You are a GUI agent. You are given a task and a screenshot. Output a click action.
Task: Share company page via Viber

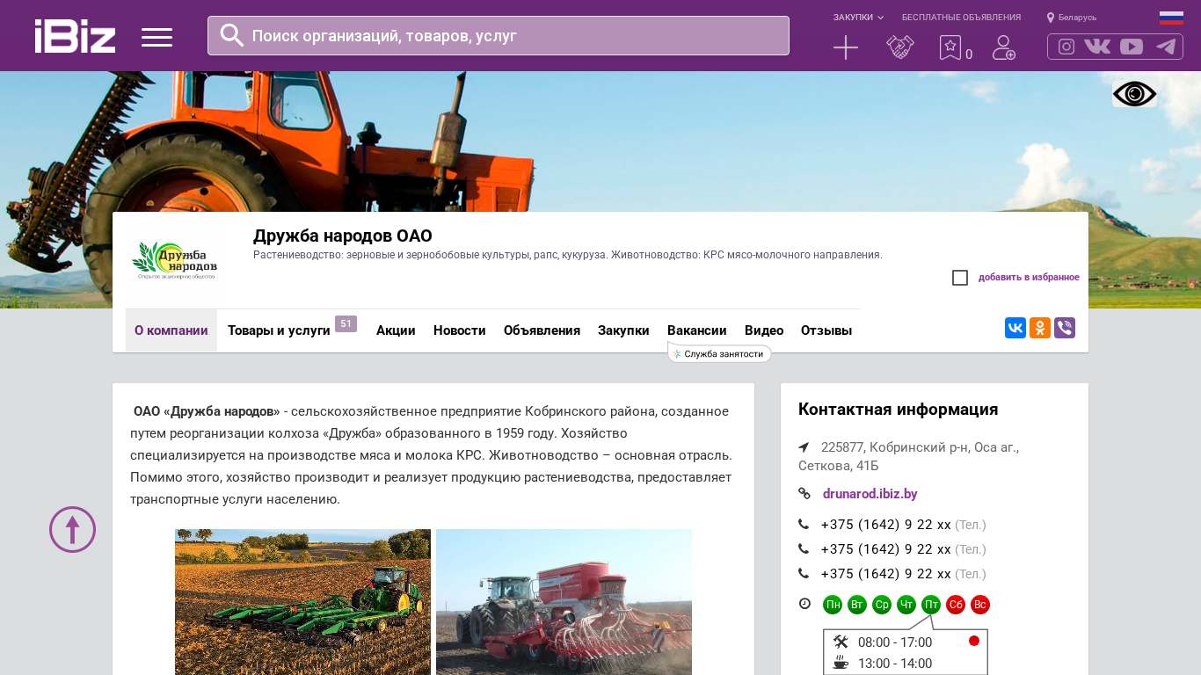click(x=1065, y=328)
